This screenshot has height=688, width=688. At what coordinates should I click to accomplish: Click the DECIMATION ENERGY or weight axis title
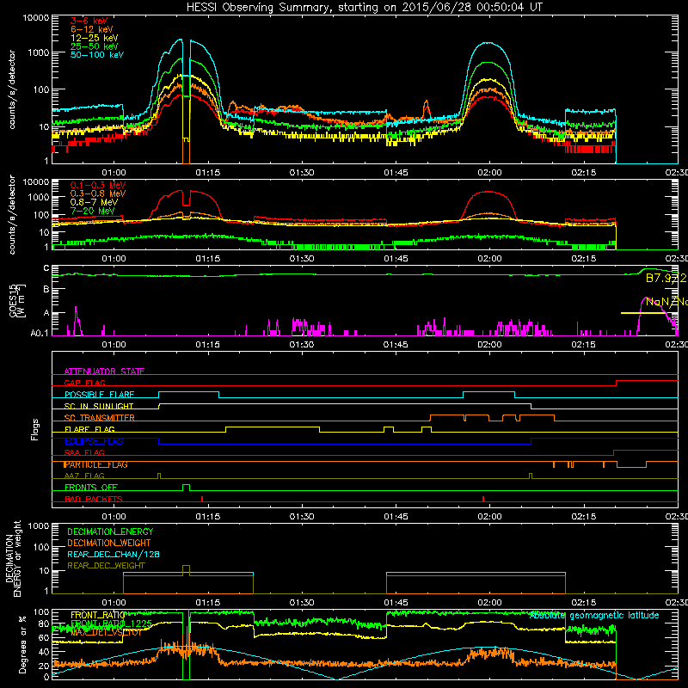click(x=13, y=558)
